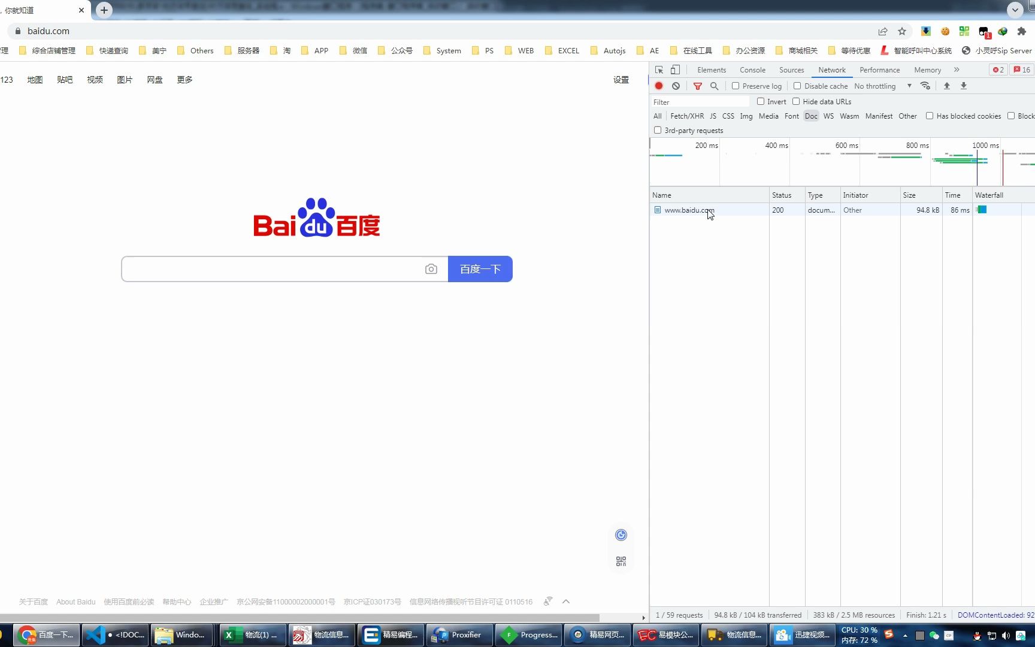The height and width of the screenshot is (647, 1035).
Task: Collapse footer with up chevron
Action: [566, 601]
